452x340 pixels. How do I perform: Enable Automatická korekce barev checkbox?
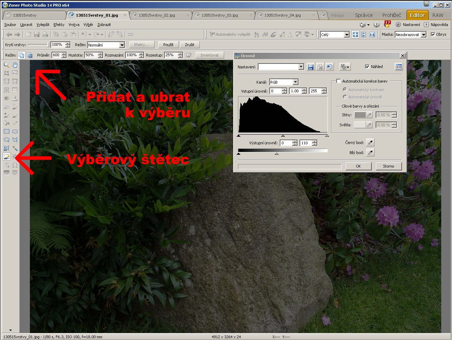pos(338,81)
